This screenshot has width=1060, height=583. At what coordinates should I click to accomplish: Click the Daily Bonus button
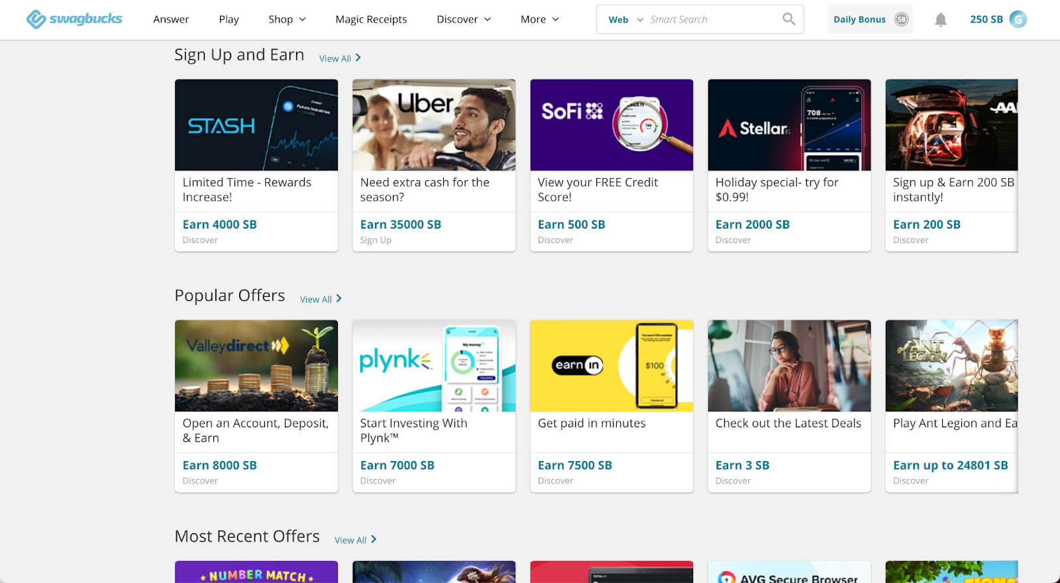870,19
